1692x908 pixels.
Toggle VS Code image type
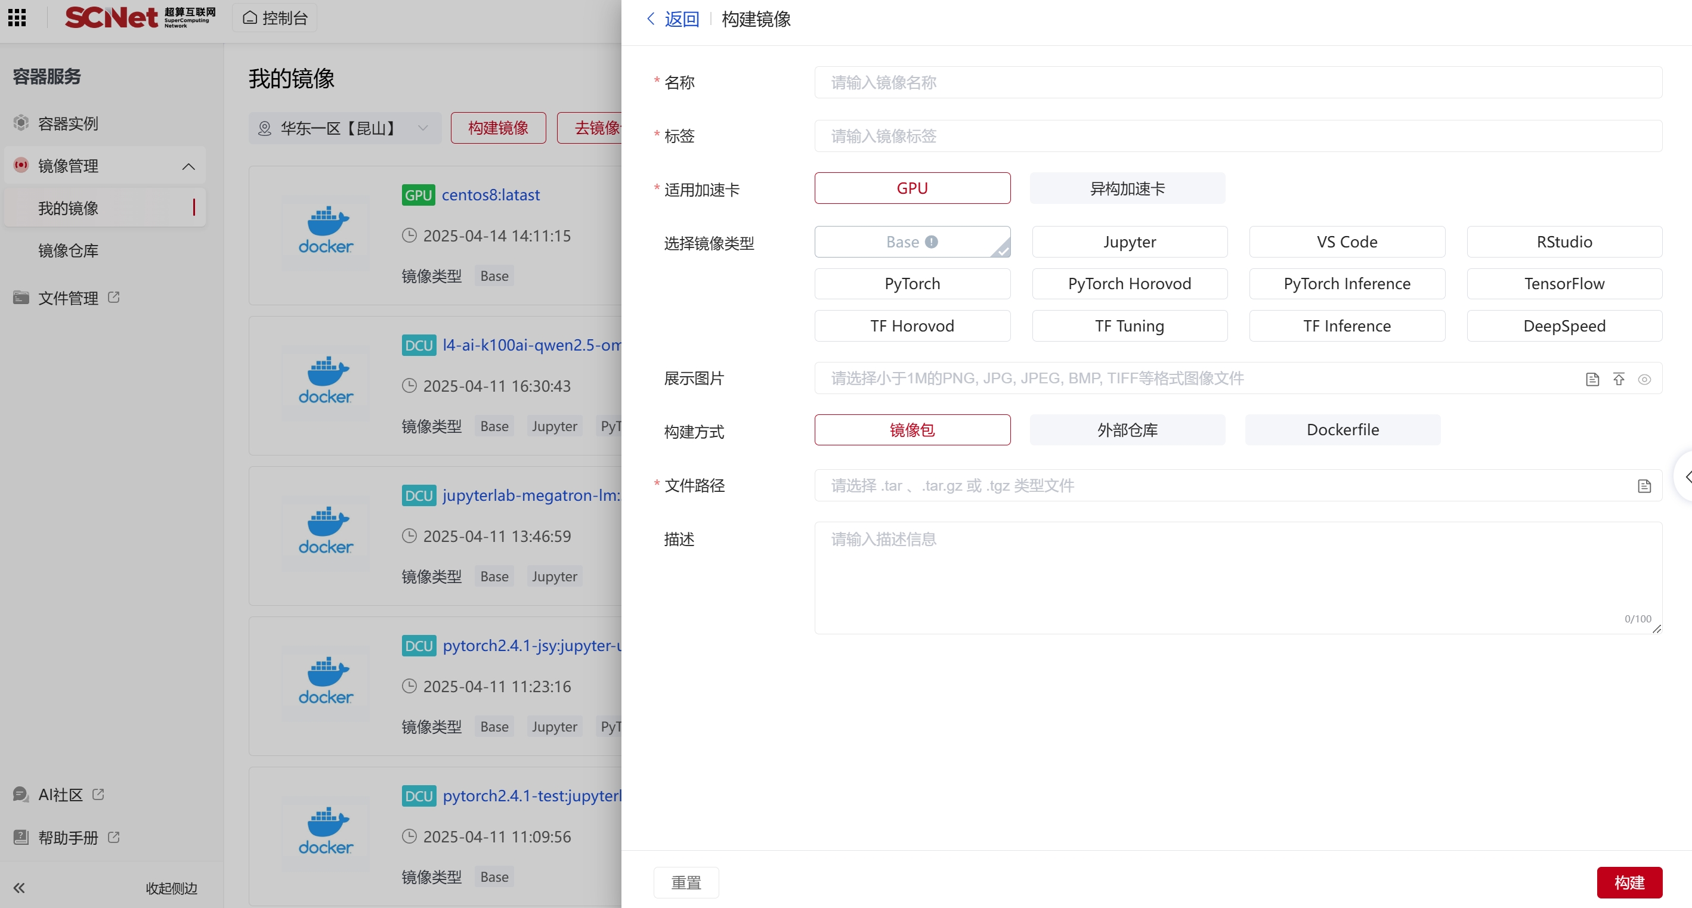(1347, 241)
